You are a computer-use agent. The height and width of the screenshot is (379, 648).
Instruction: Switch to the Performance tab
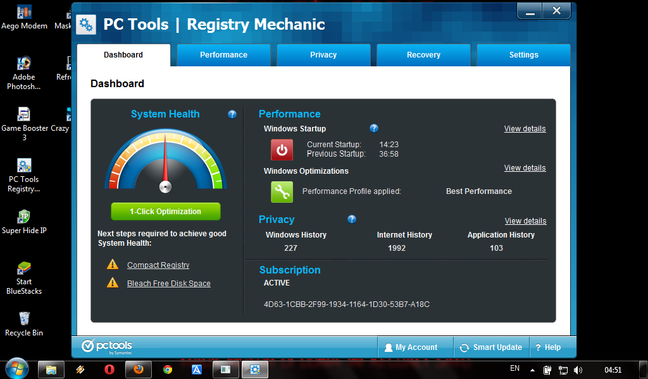[x=223, y=55]
